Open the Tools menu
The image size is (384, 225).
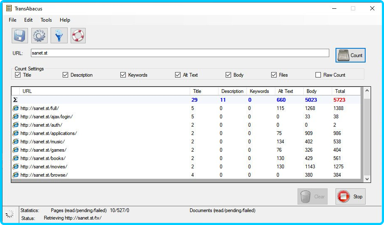coord(46,20)
